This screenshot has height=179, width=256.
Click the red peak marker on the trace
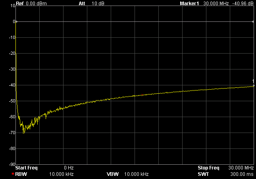click(x=142, y=95)
